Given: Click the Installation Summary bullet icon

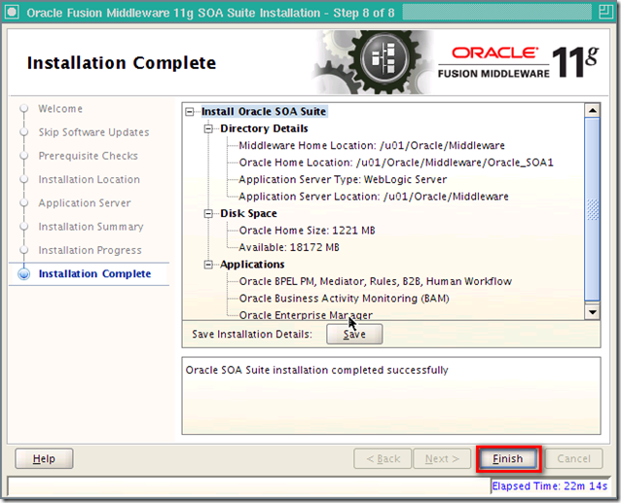Looking at the screenshot, I should click(24, 227).
